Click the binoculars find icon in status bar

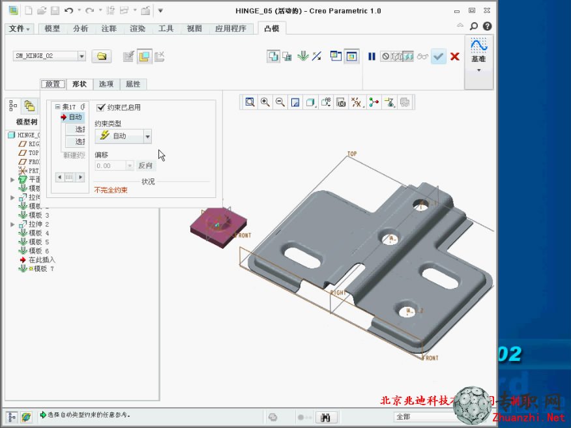click(x=325, y=417)
